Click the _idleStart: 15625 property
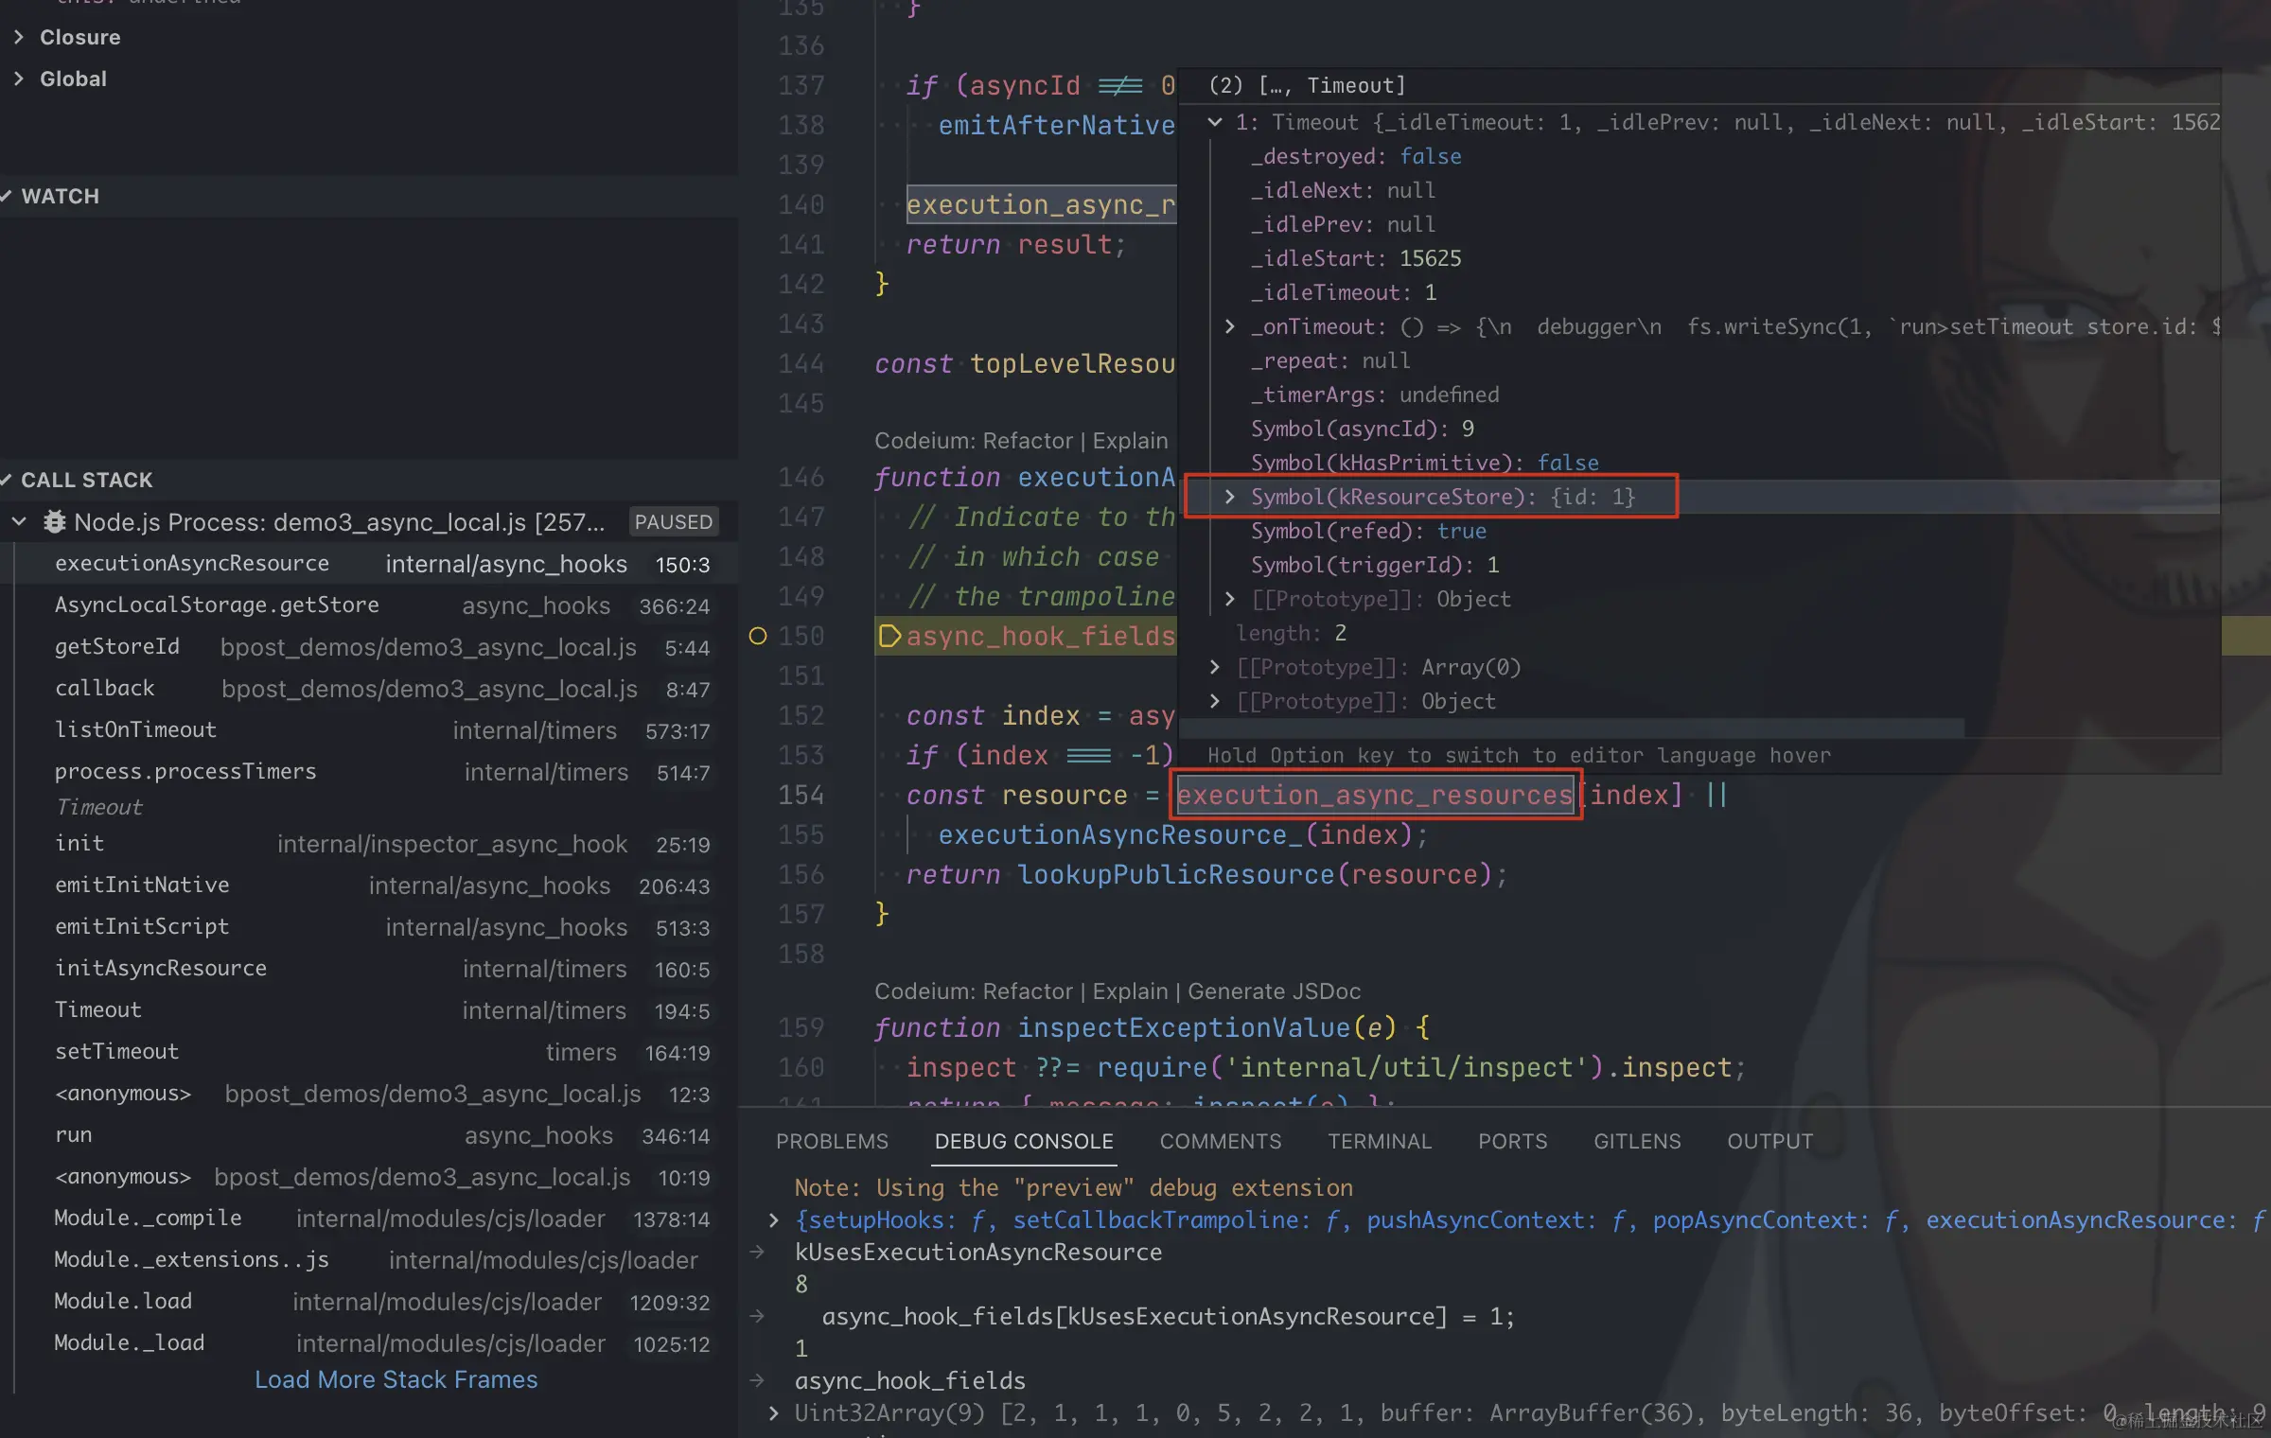The height and width of the screenshot is (1438, 2271). [1355, 258]
